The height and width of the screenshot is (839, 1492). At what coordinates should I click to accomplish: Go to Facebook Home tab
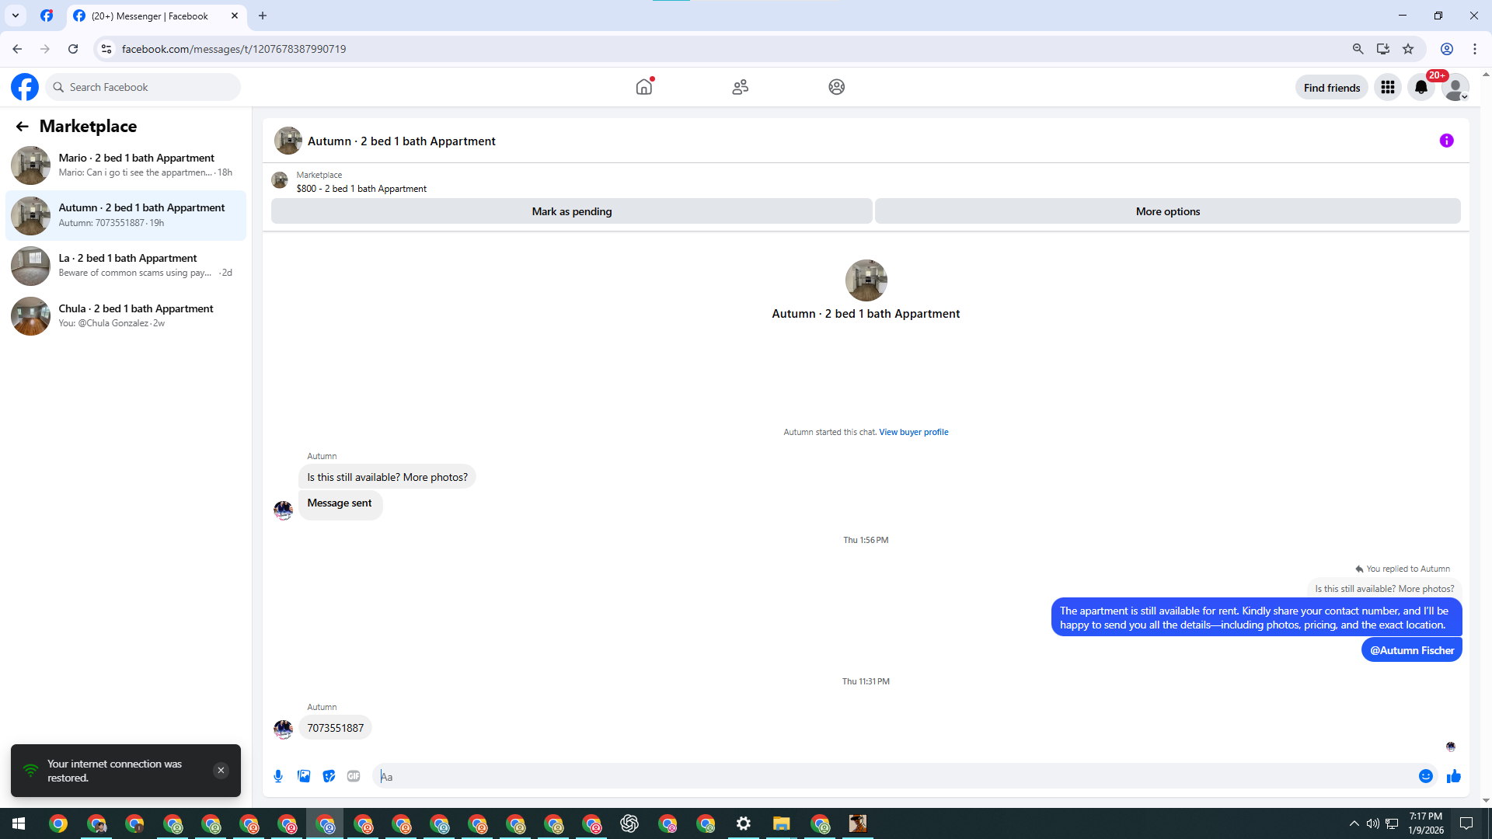pos(643,87)
